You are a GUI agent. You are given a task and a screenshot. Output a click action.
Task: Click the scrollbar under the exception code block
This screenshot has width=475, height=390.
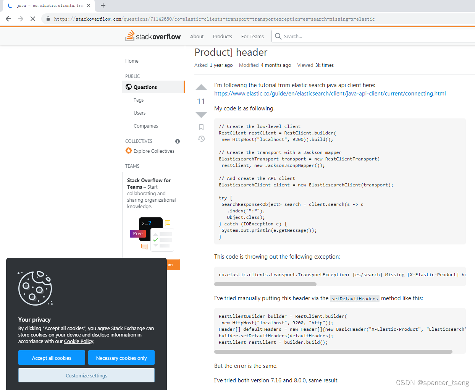[x=265, y=284]
